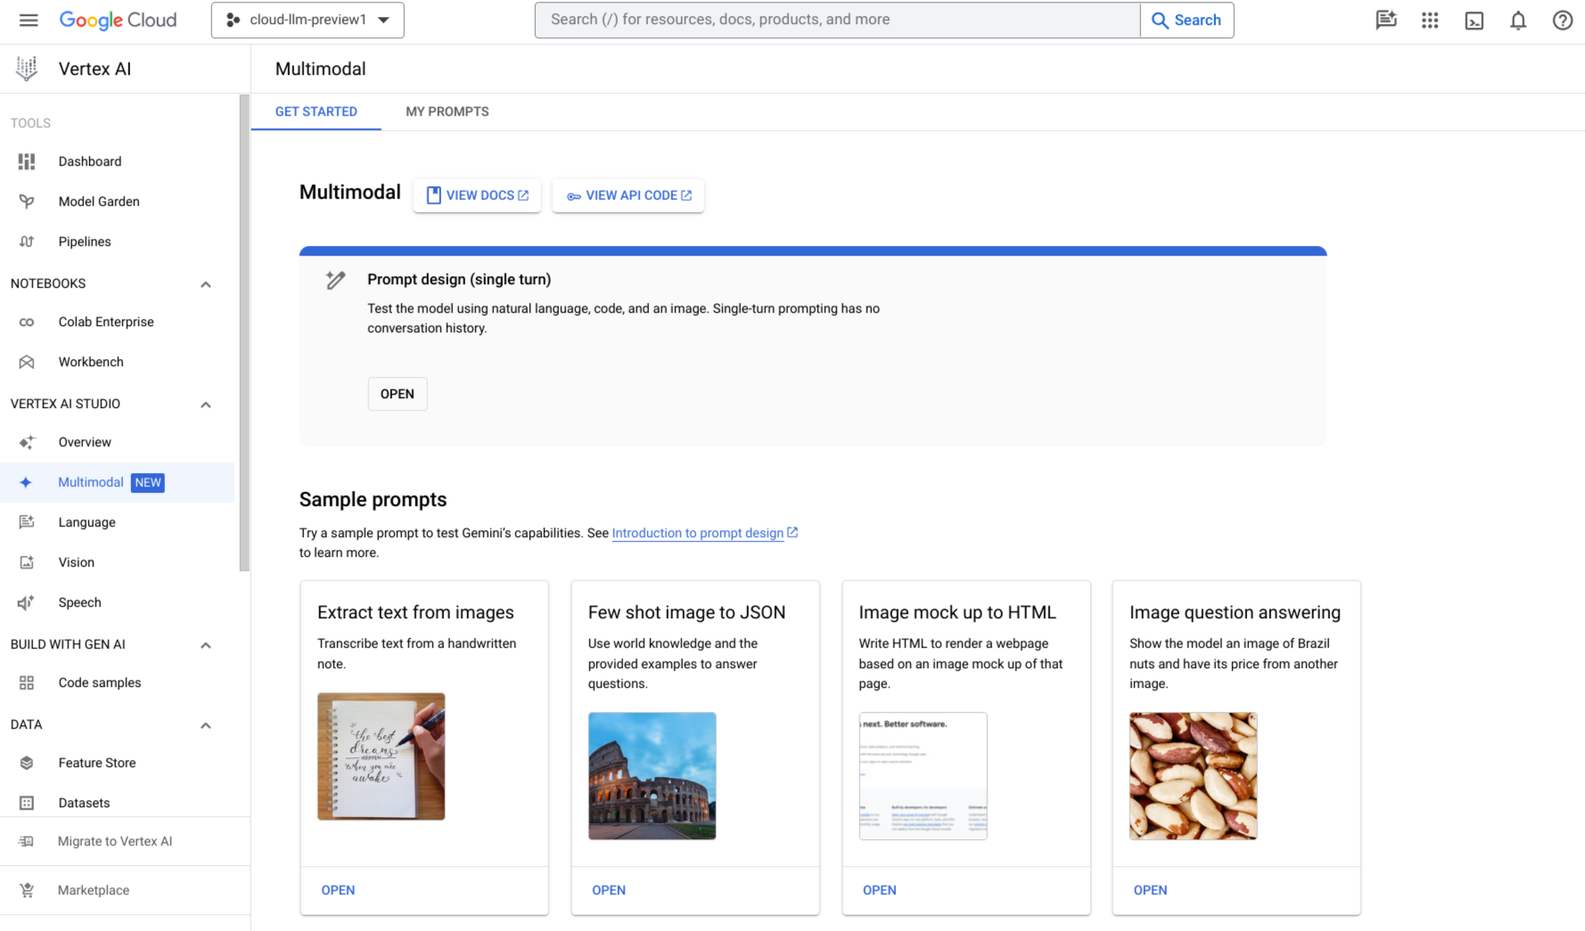The width and height of the screenshot is (1585, 931).
Task: Select the Vision studio in the sidebar
Action: 76,562
